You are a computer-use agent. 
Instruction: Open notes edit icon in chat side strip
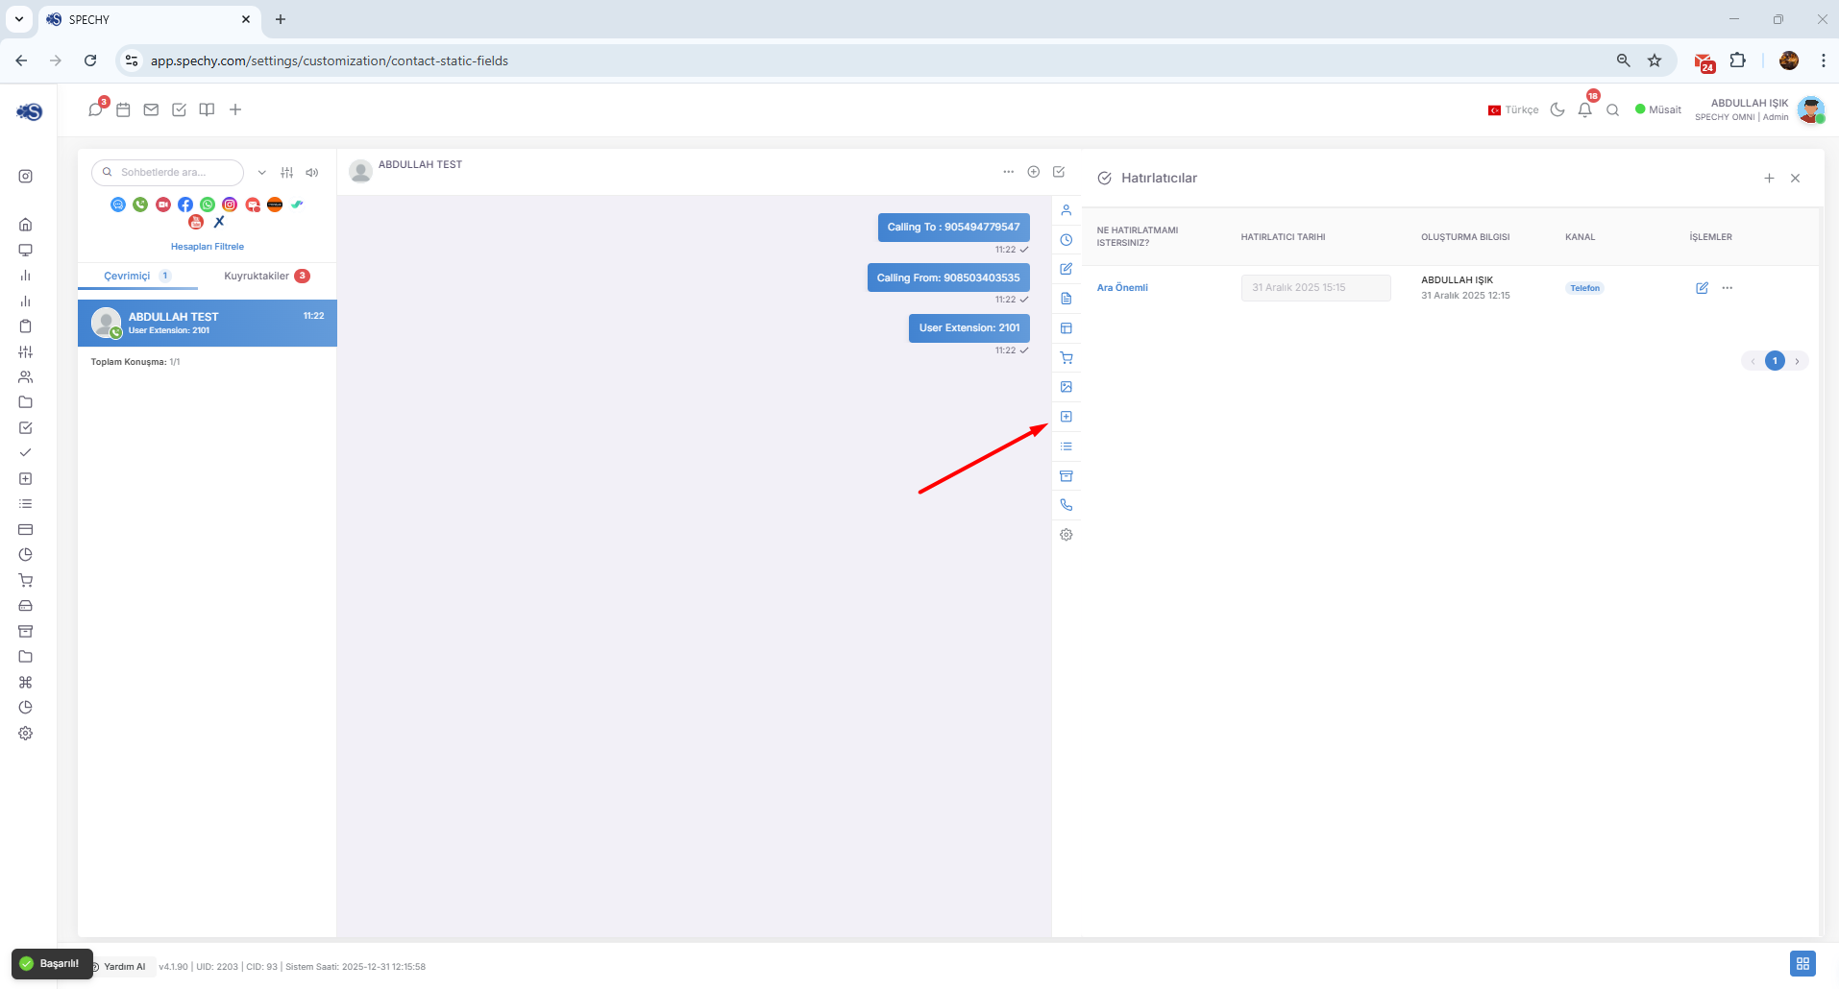pos(1067,269)
